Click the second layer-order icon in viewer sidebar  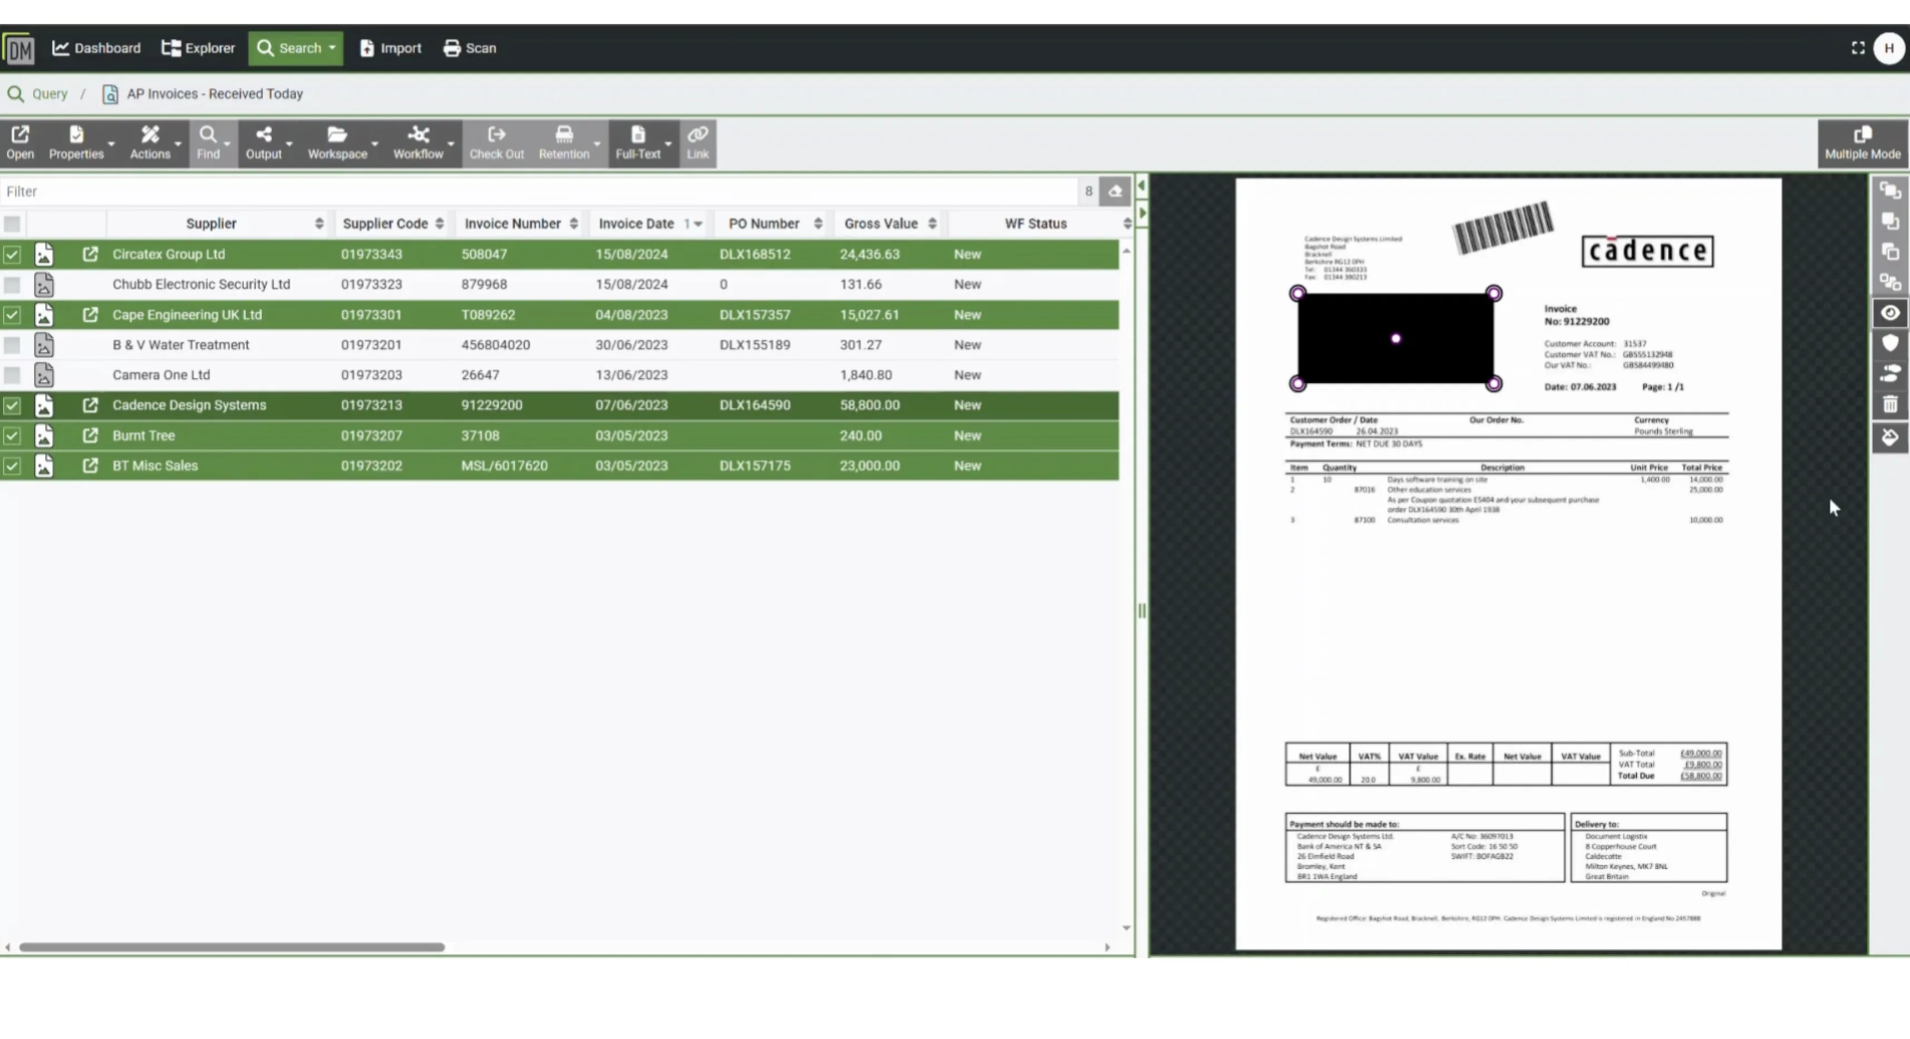1889,221
